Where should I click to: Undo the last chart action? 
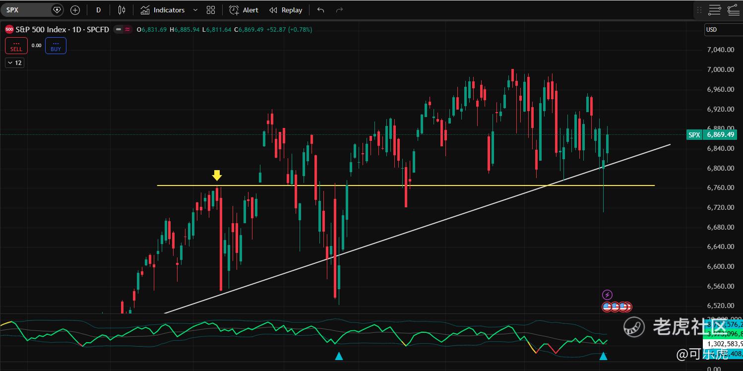[x=321, y=10]
